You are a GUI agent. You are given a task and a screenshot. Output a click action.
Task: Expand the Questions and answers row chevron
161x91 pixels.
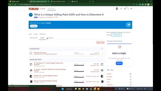point(103,53)
